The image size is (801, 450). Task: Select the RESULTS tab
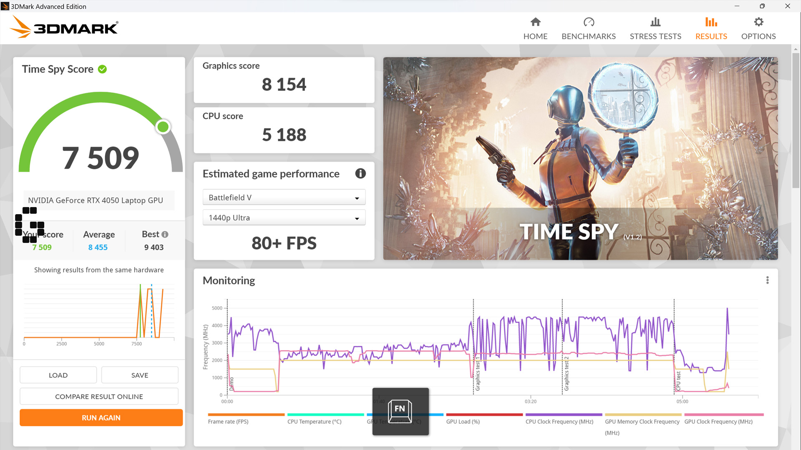click(x=711, y=28)
